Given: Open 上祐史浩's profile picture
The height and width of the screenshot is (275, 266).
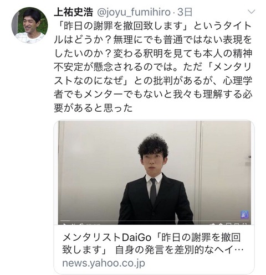Looking at the screenshot, I should tap(29, 25).
